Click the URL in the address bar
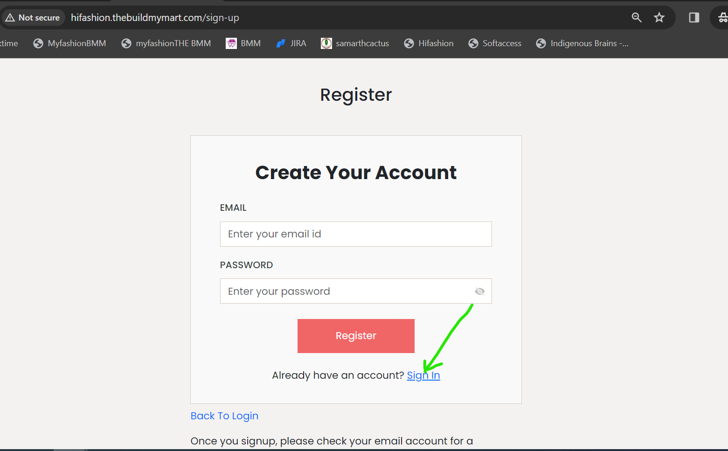Image resolution: width=728 pixels, height=451 pixels. tap(155, 18)
